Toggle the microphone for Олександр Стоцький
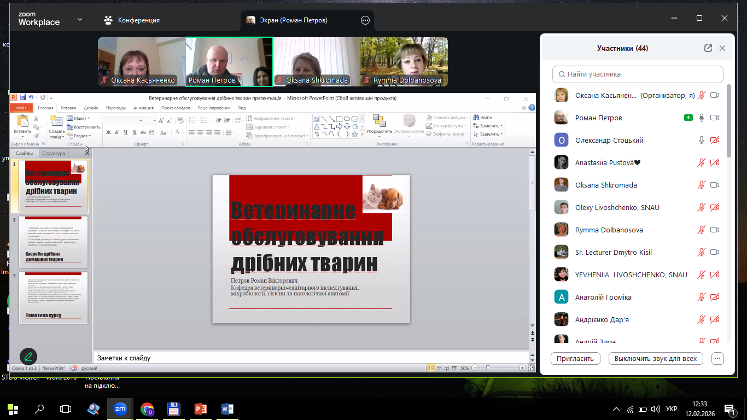 702,141
